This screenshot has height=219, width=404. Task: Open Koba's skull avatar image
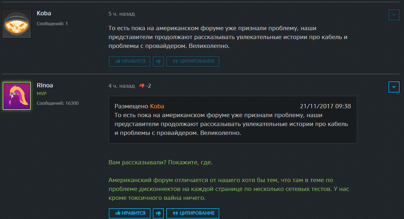tap(17, 24)
